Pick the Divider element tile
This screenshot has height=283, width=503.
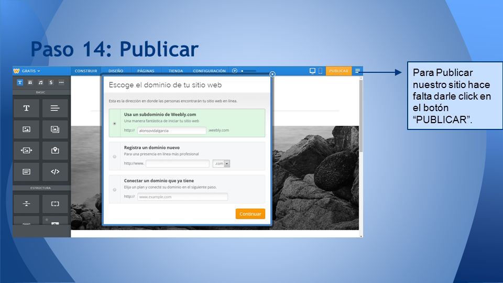(27, 204)
